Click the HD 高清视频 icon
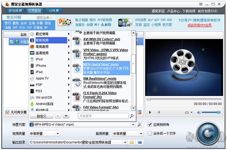Image resolution: width=227 pixels, height=150 pixels. (x=32, y=53)
